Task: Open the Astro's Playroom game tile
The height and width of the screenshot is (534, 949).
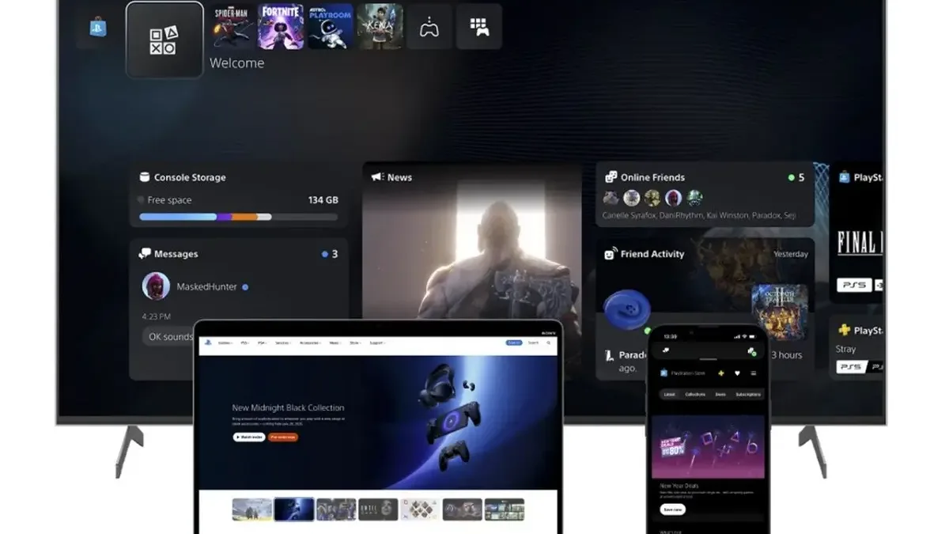Action: (330, 26)
